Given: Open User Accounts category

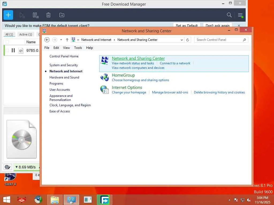Looking at the screenshot, I should 60,90.
